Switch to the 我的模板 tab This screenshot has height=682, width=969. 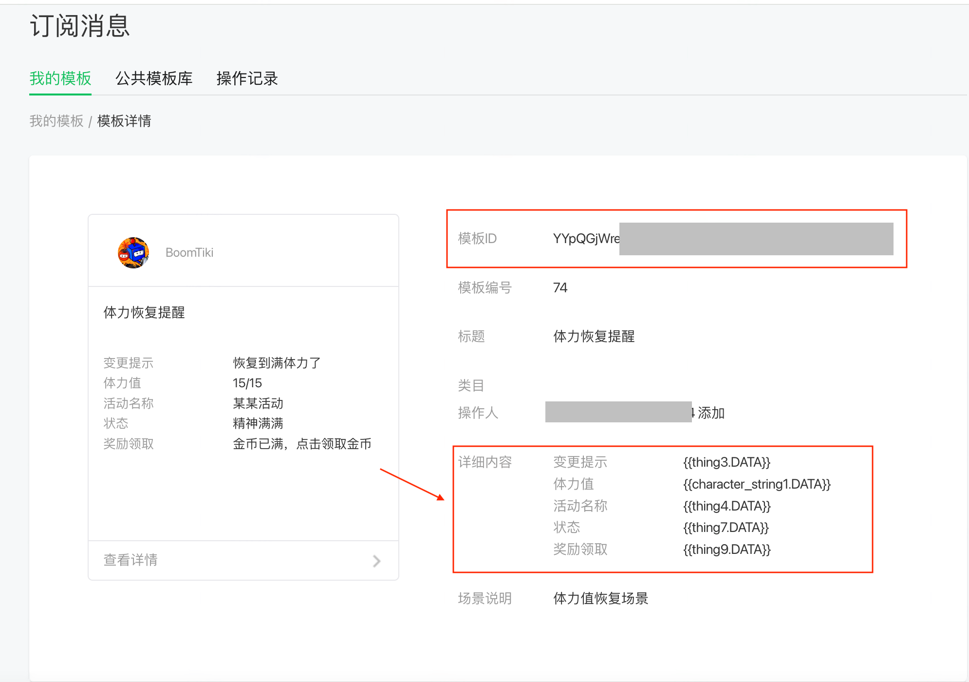click(60, 78)
